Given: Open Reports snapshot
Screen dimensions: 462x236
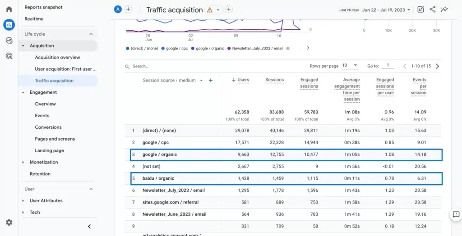Looking at the screenshot, I should pos(43,7).
